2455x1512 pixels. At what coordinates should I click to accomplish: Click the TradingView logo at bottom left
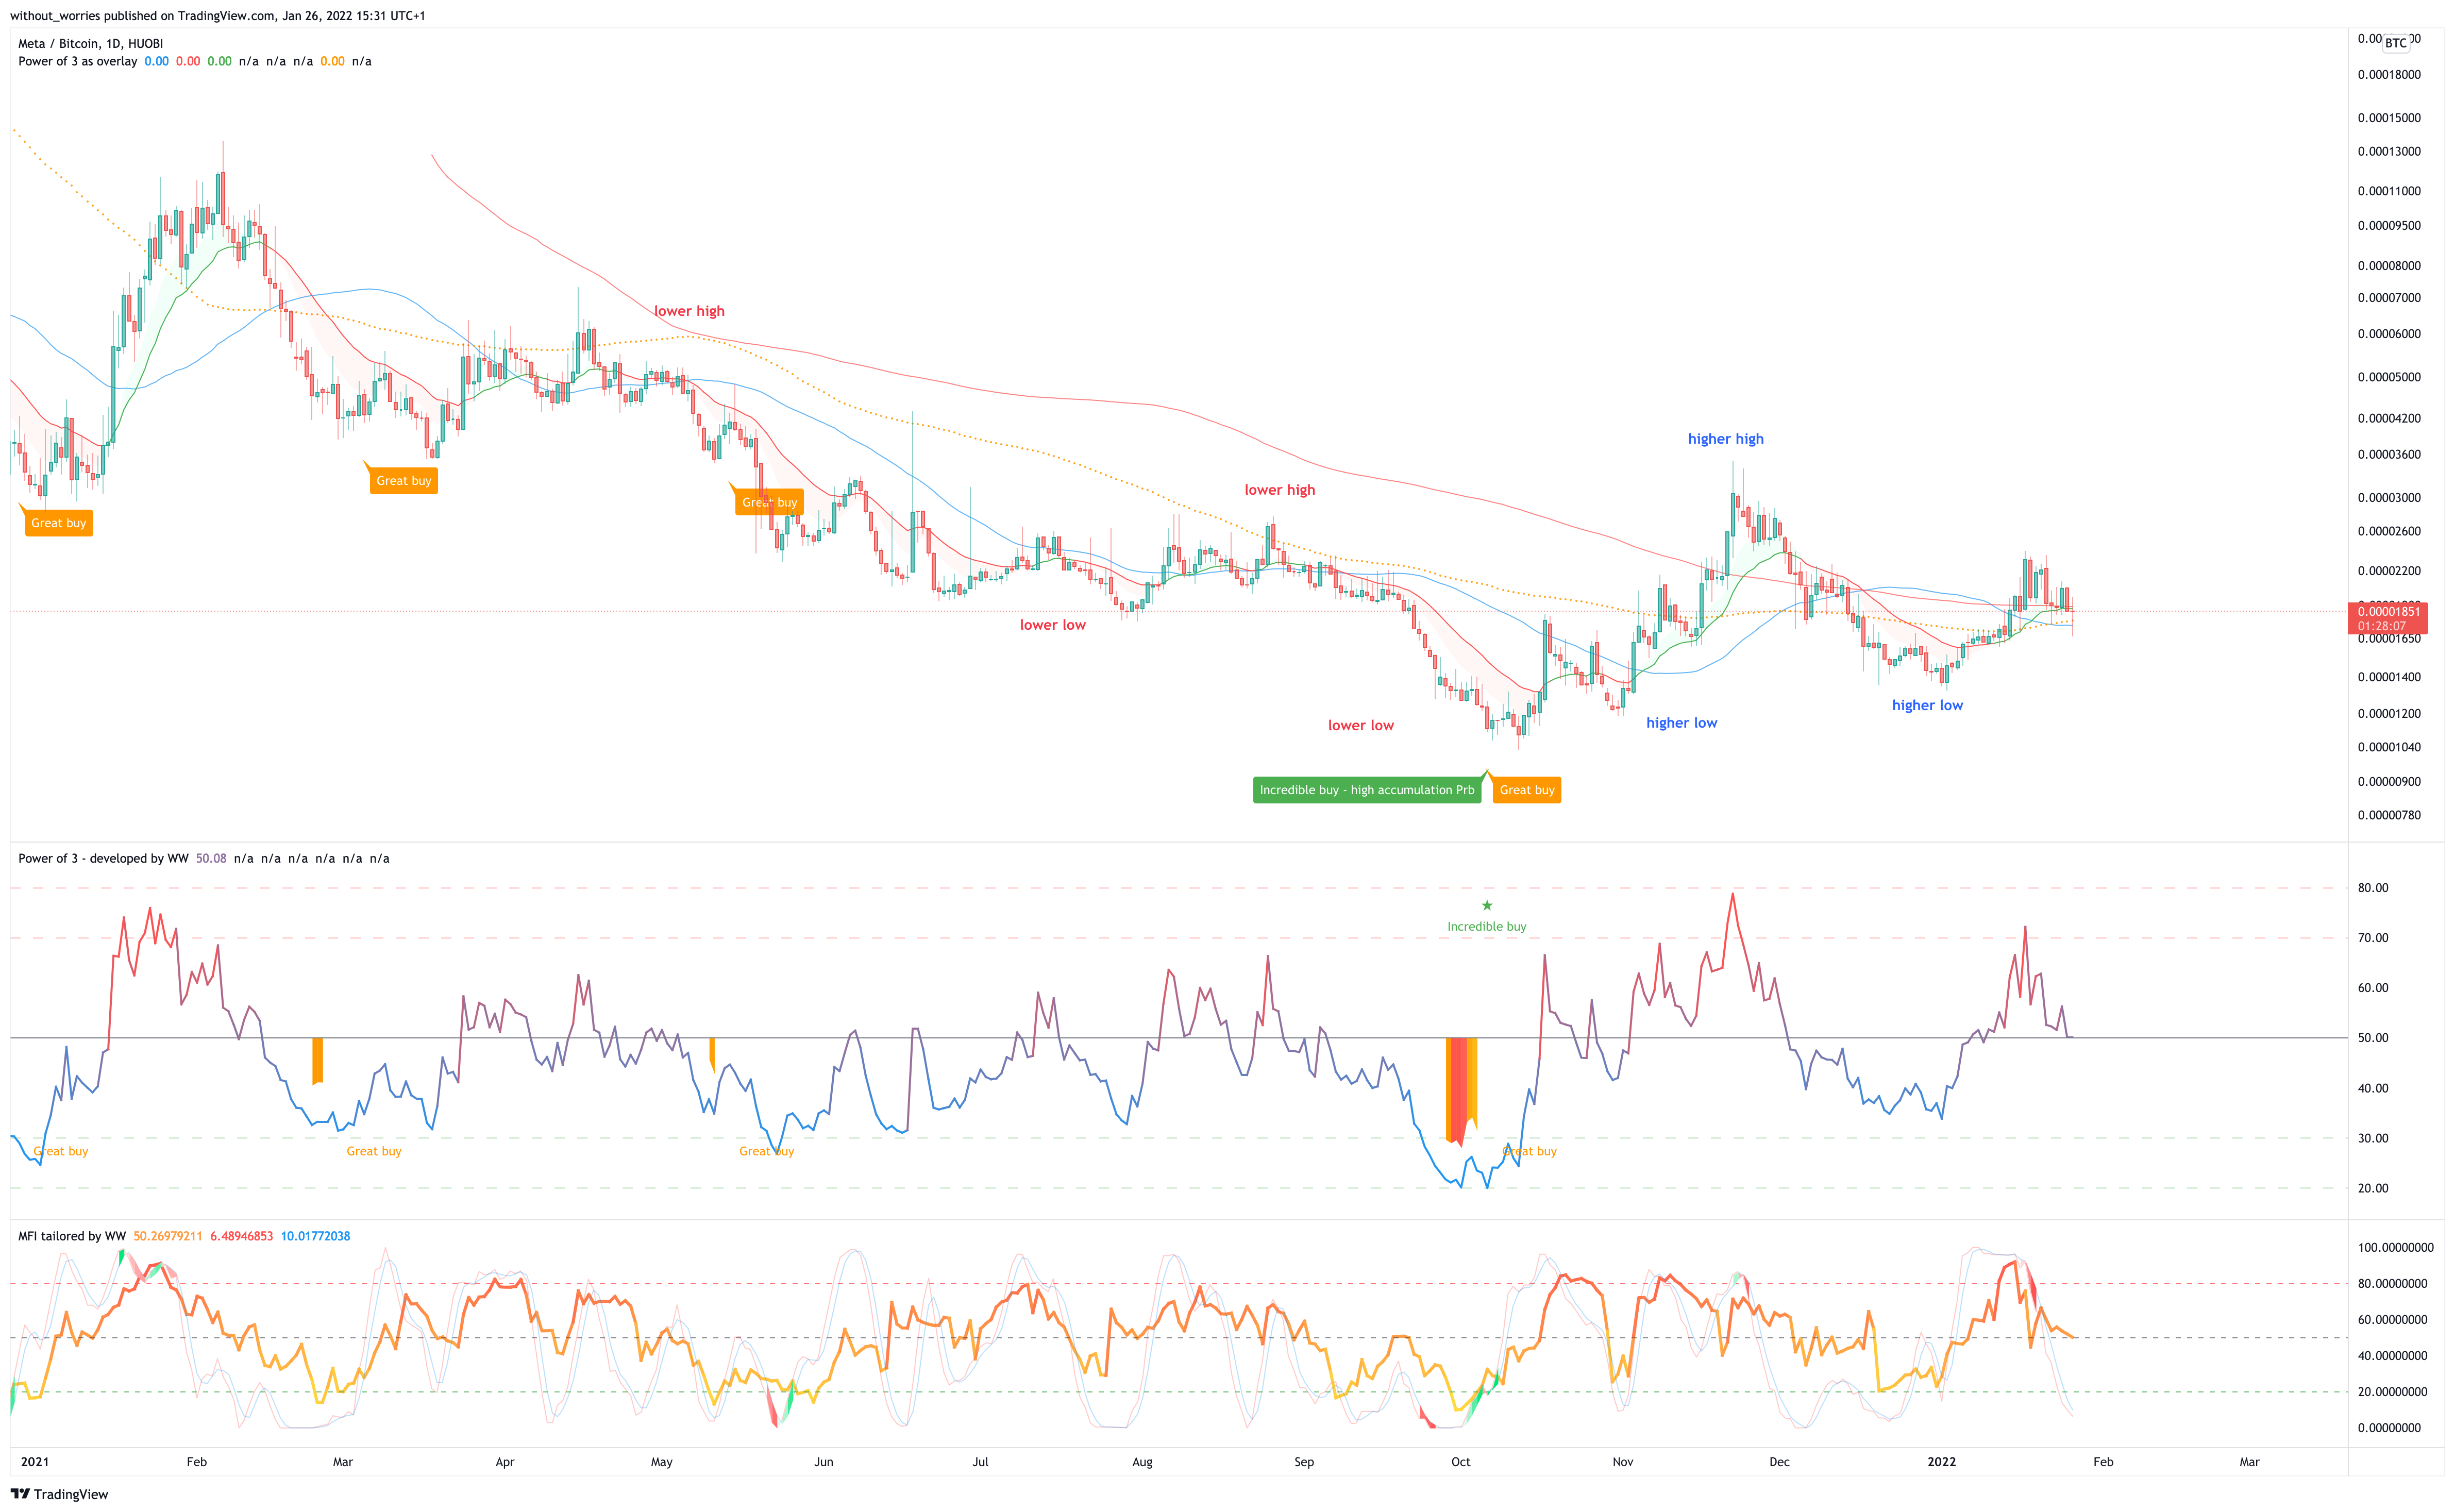click(59, 1494)
